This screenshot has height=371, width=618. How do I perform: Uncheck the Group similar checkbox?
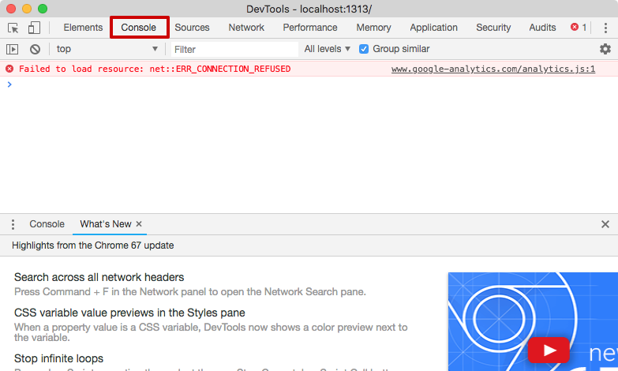tap(363, 49)
